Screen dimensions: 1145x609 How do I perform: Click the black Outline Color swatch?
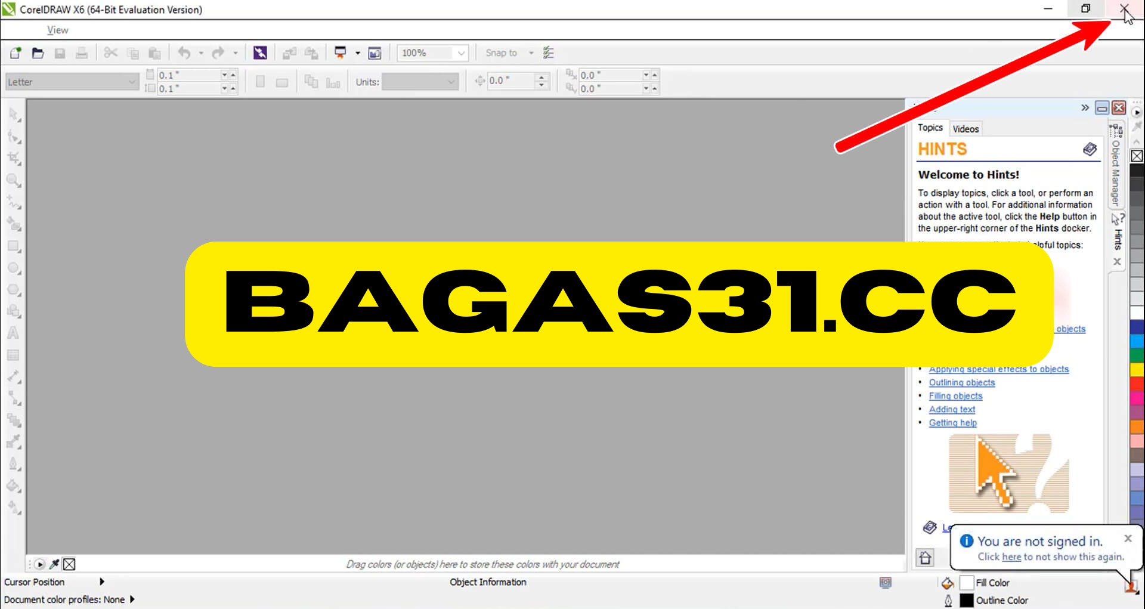point(967,600)
